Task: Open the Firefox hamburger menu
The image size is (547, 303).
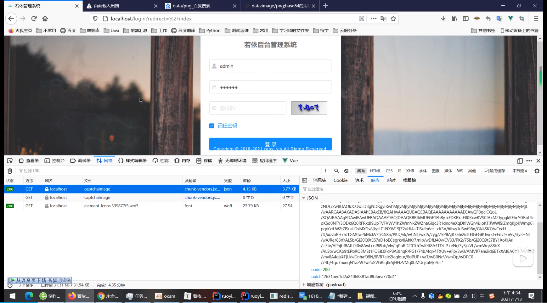Action: (x=536, y=19)
